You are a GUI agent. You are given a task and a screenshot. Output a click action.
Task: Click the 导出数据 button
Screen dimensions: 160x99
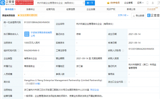tap(138, 15)
